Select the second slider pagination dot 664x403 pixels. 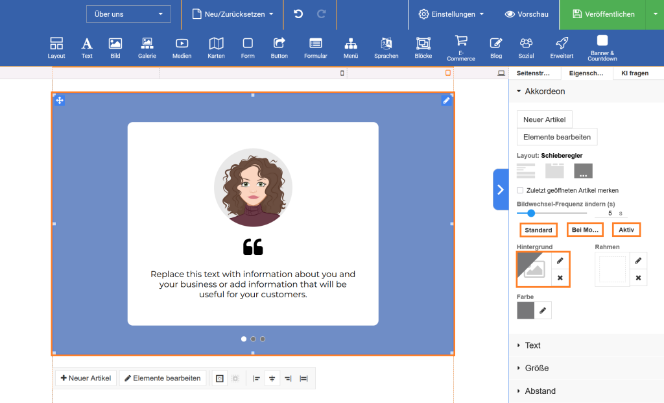click(253, 339)
